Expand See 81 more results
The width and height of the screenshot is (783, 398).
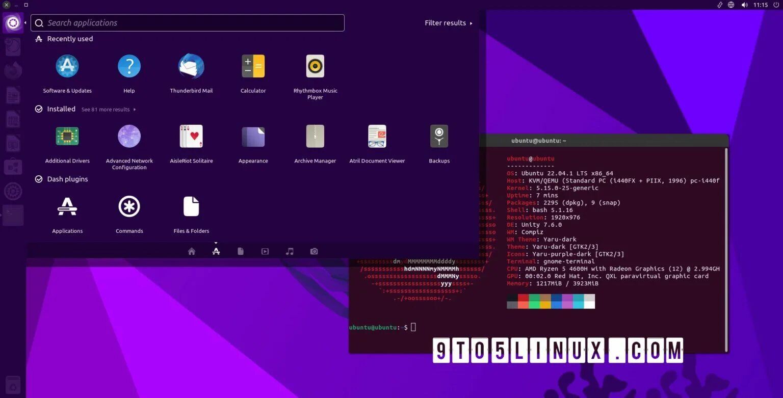109,110
